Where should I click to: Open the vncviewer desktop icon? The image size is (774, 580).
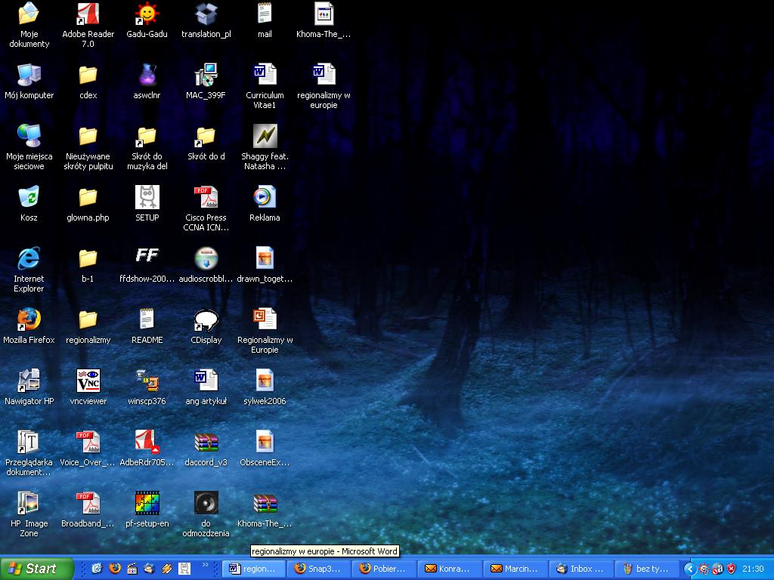88,381
